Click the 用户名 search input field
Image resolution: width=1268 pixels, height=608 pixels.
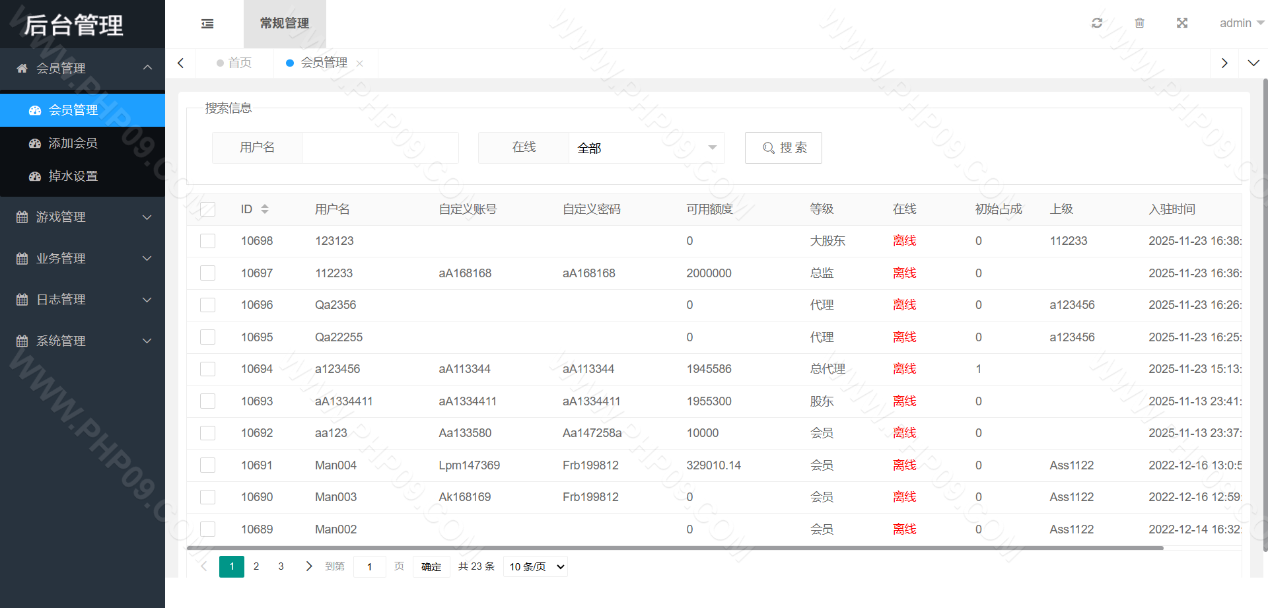click(380, 148)
